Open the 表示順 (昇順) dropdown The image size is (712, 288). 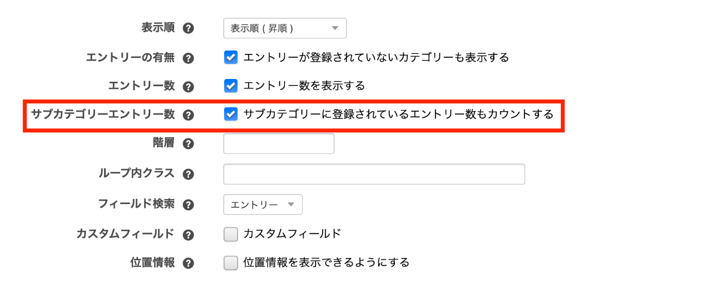point(285,28)
